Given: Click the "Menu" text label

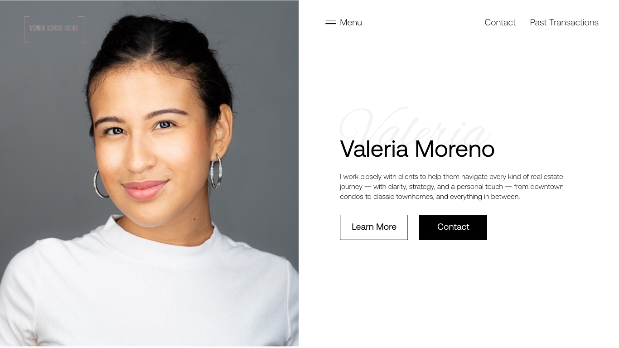Looking at the screenshot, I should point(351,22).
